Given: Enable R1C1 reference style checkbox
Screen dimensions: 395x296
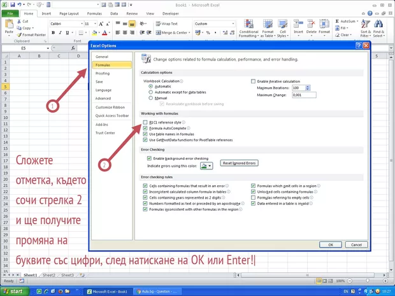Looking at the screenshot, I should coord(145,122).
